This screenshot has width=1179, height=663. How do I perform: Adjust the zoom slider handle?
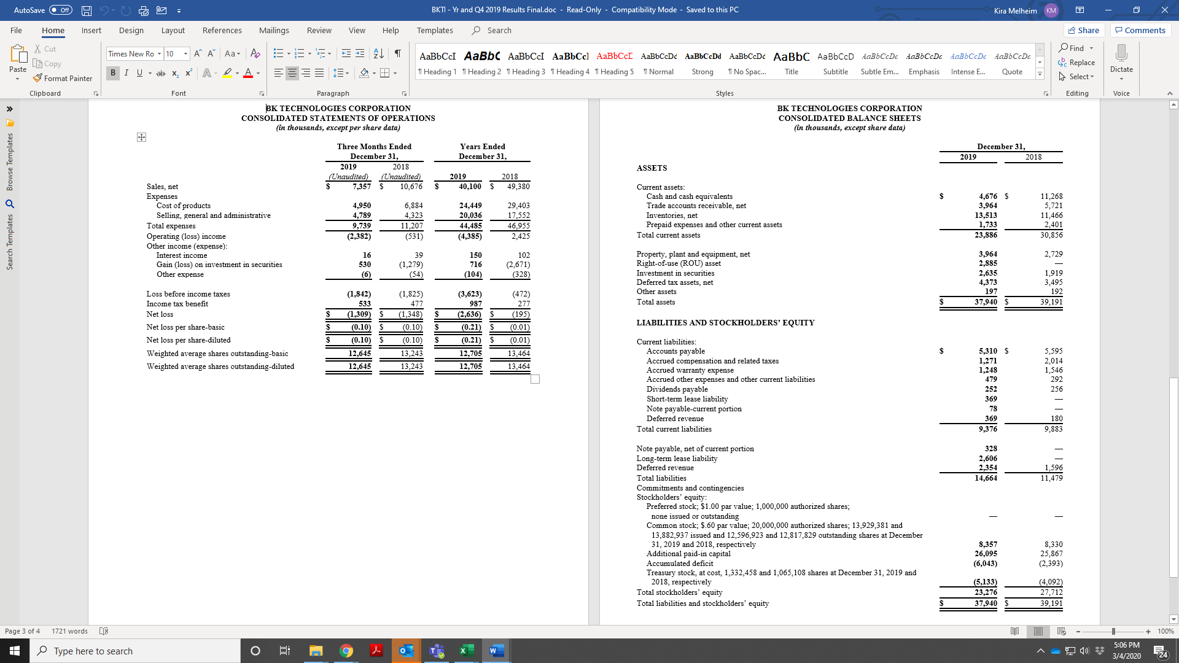pos(1113,631)
